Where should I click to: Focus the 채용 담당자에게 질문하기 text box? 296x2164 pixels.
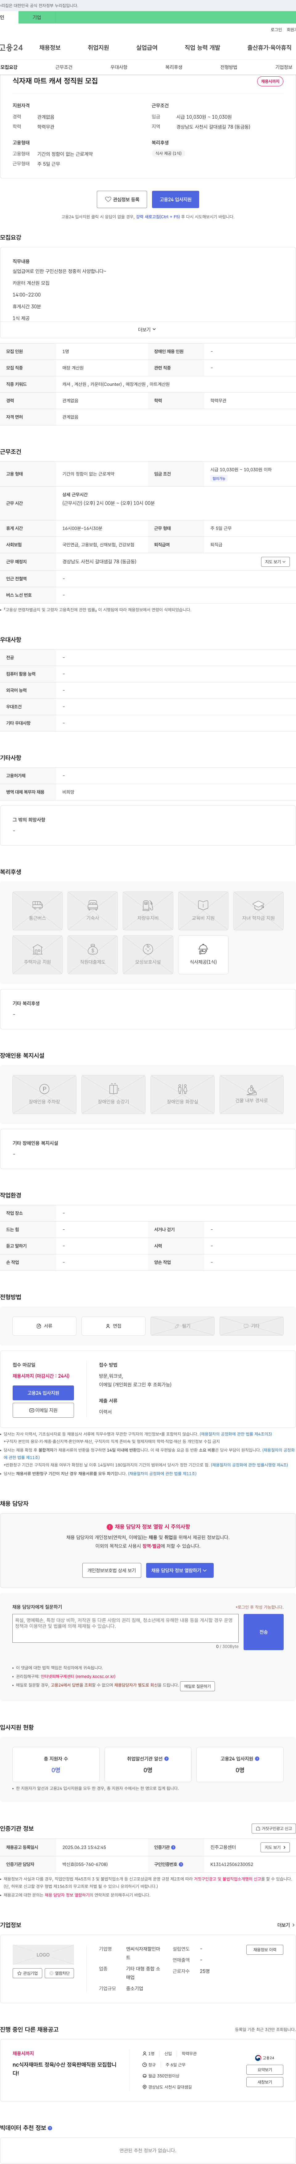(x=126, y=1628)
